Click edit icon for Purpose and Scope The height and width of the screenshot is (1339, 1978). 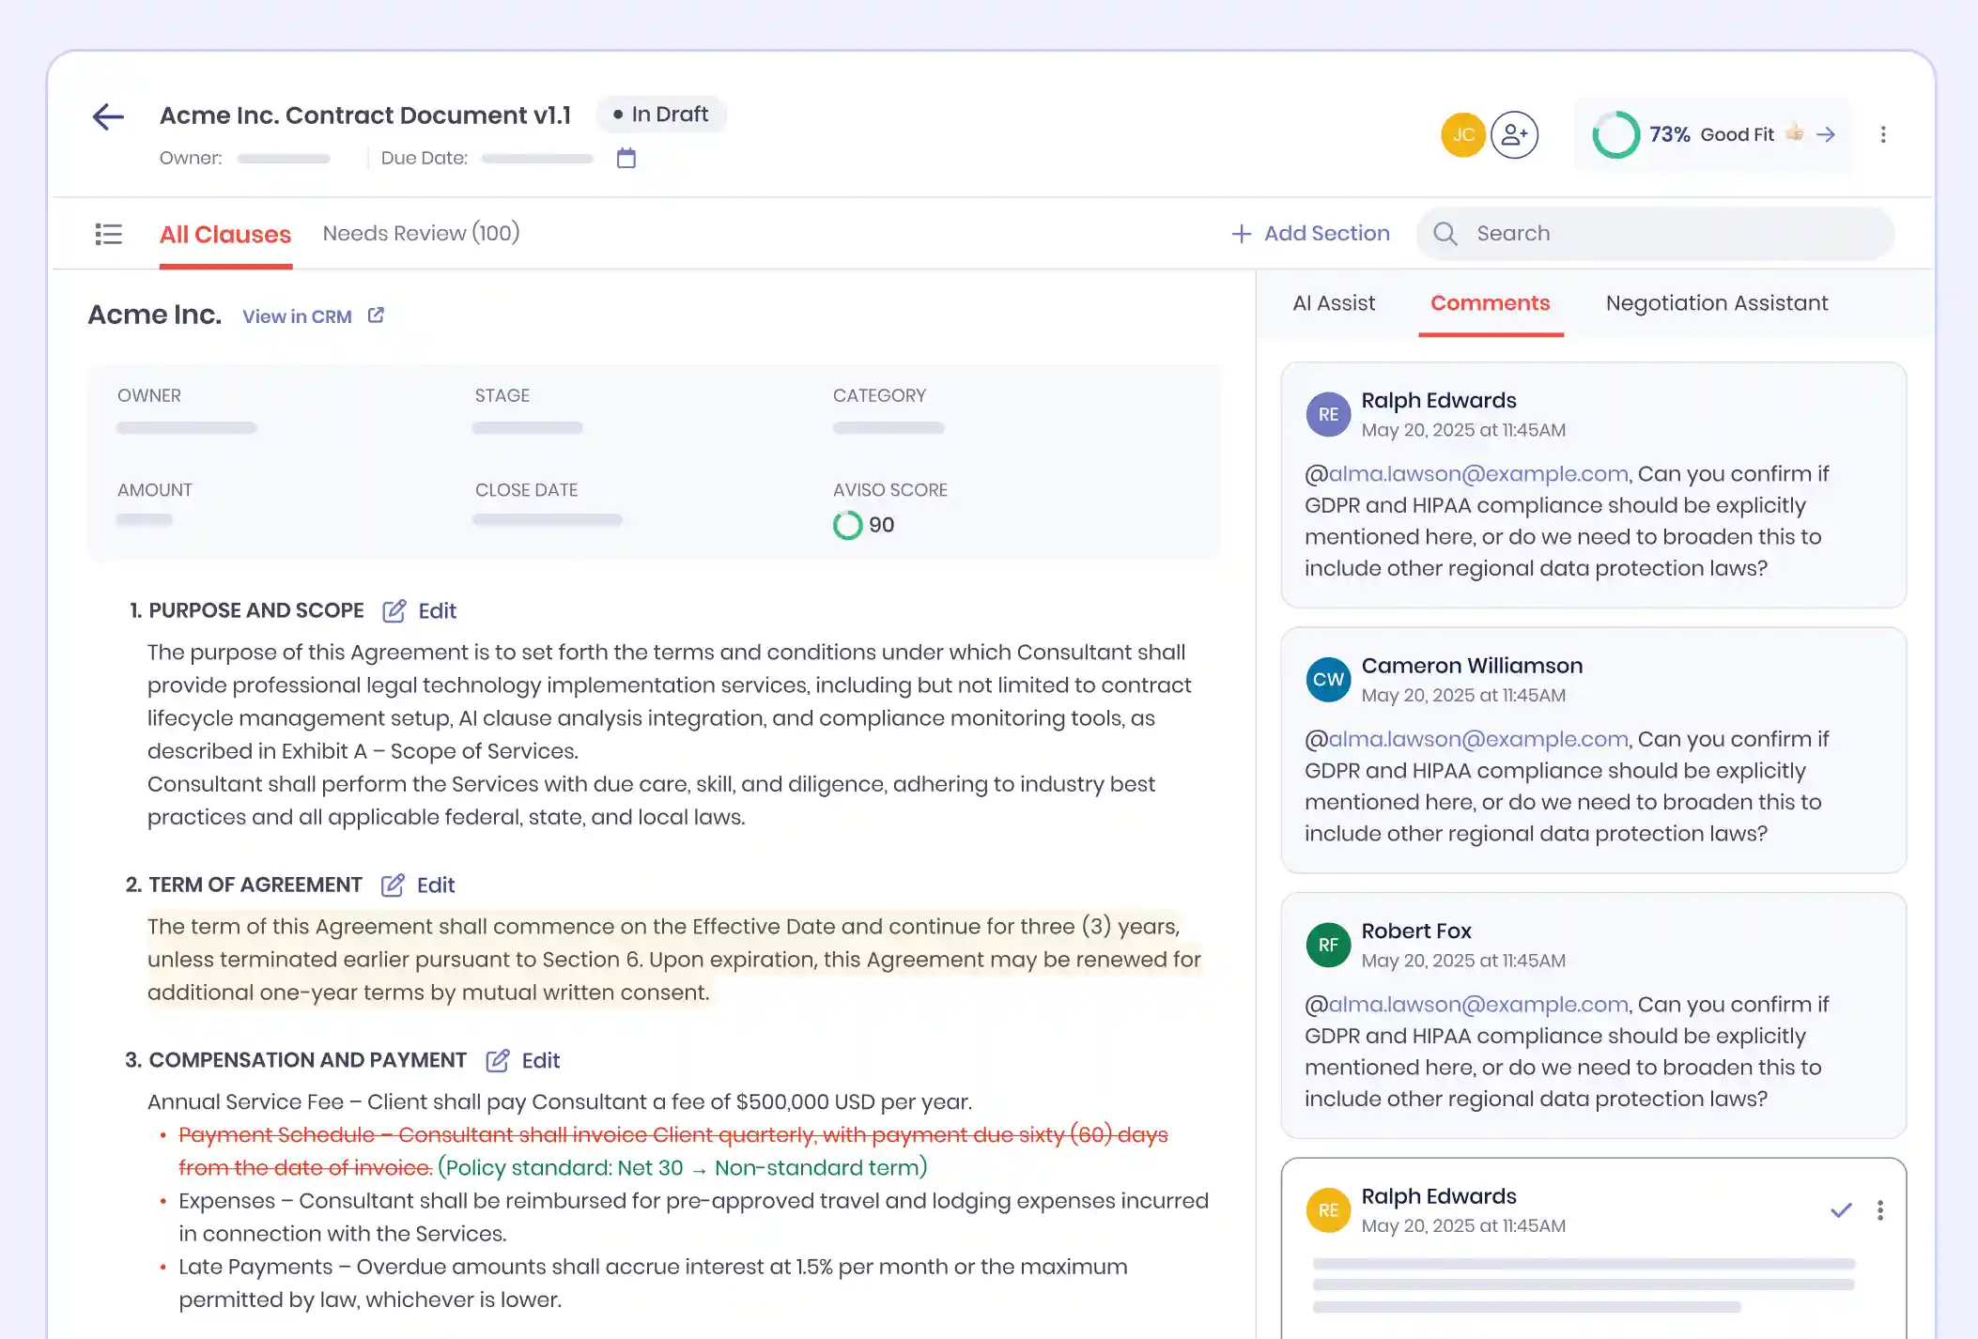click(x=394, y=611)
